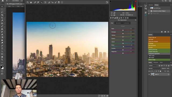
Task: Open the layer Kind filter dropdown
Action: point(153,66)
